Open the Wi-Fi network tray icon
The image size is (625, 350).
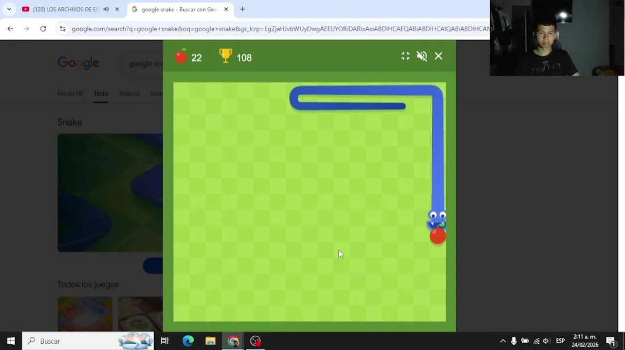coord(536,341)
